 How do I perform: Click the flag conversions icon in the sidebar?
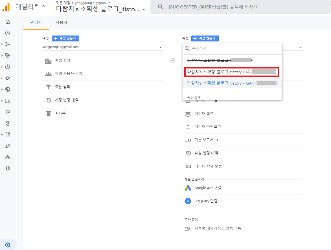8,112
